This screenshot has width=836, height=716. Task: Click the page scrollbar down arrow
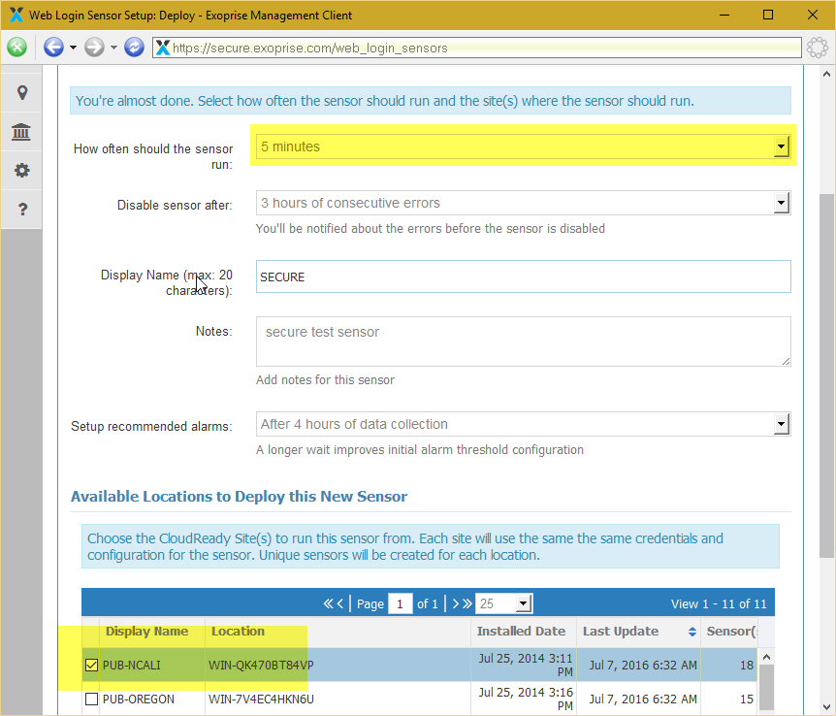pyautogui.click(x=826, y=707)
